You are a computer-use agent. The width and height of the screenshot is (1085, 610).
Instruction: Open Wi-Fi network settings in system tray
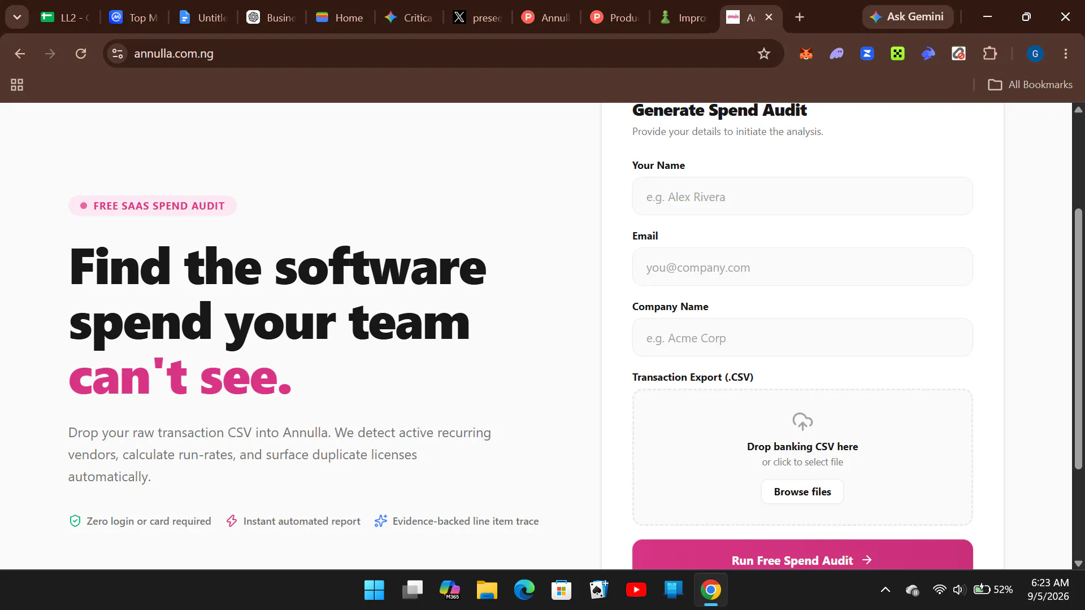pyautogui.click(x=939, y=590)
